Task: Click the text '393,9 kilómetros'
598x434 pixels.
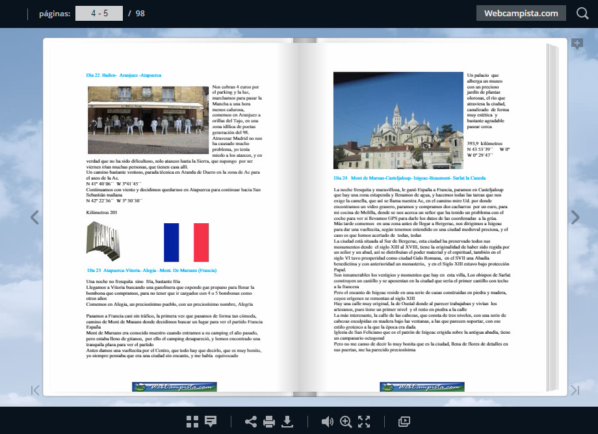Action: pyautogui.click(x=485, y=144)
